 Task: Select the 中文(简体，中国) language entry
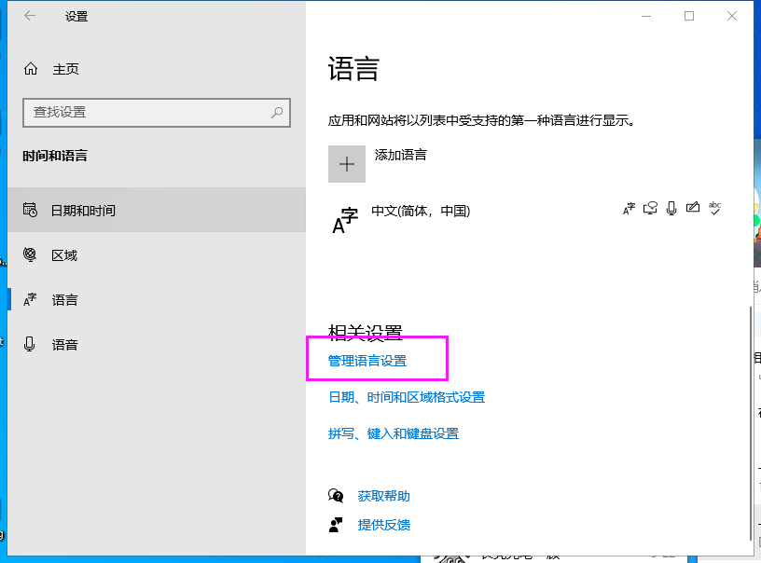coord(421,212)
